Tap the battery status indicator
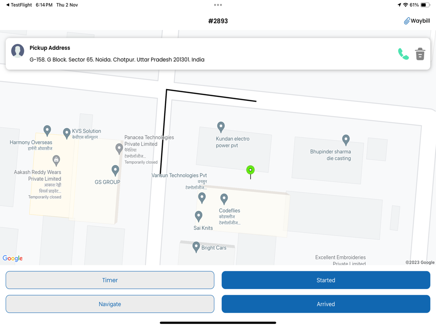This screenshot has width=436, height=327. point(425,5)
